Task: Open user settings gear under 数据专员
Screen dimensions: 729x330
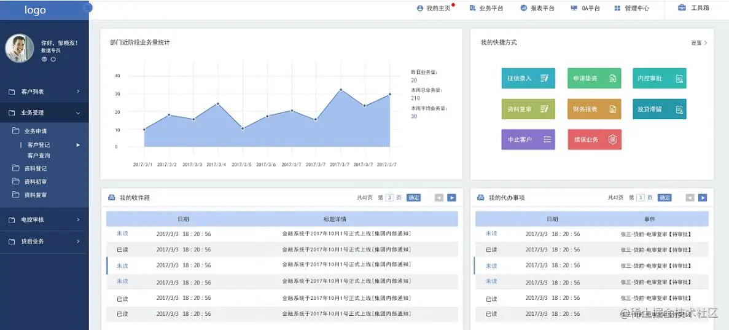Action: (44, 59)
